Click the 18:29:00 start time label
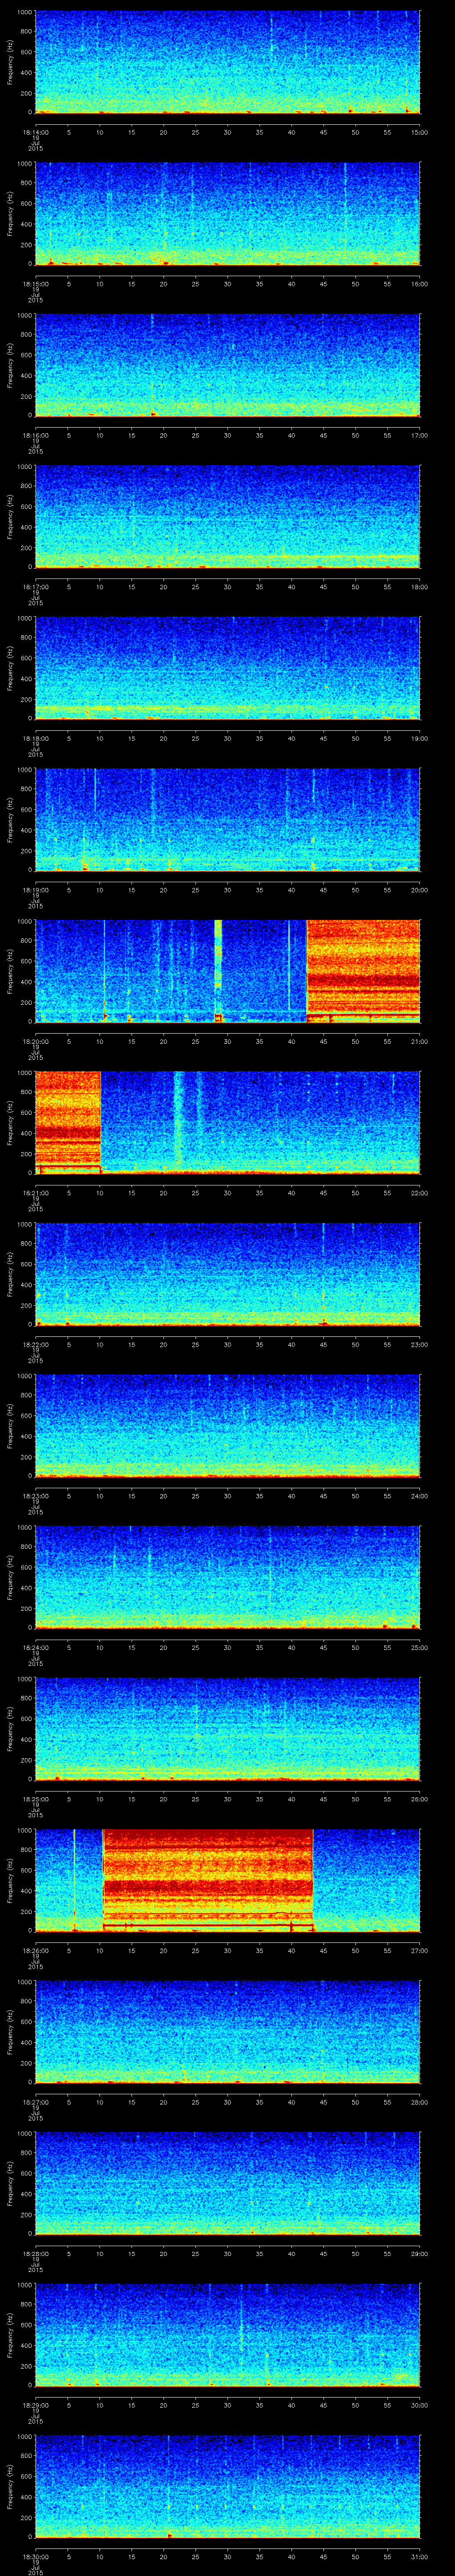Screen dimensions: 455x2576 [x=35, y=2405]
